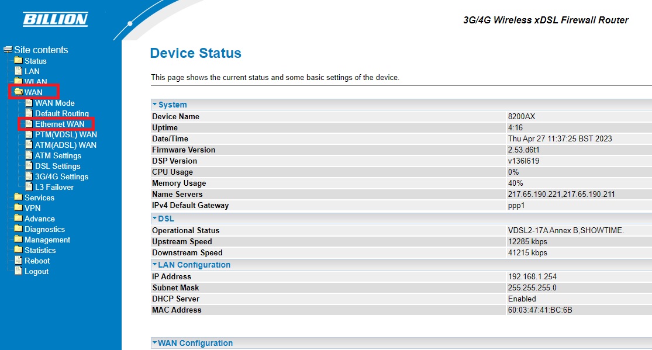This screenshot has width=652, height=350.
Task: Open the Ethernet WAN page
Action: (x=60, y=124)
